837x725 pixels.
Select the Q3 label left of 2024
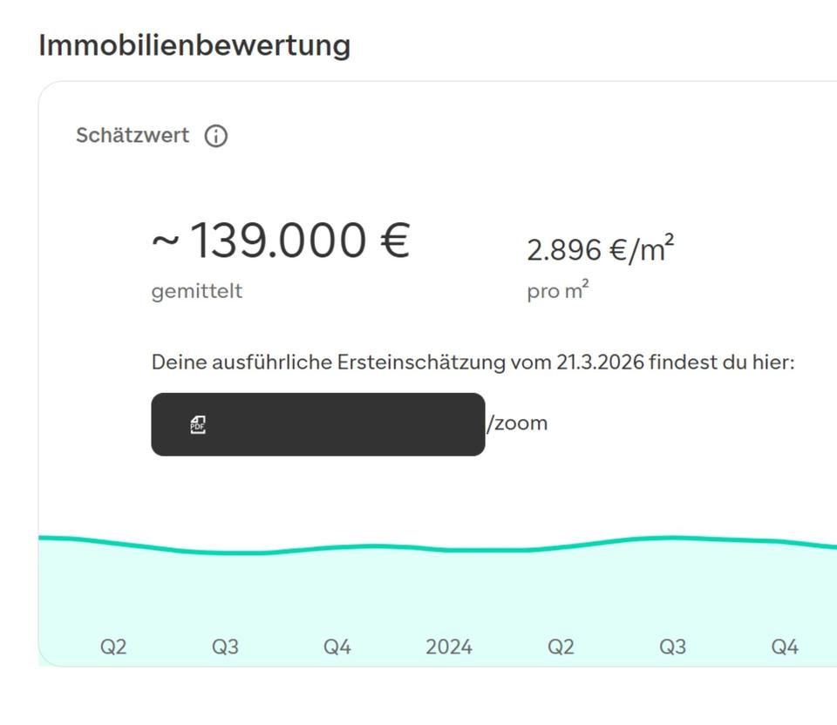pos(225,647)
